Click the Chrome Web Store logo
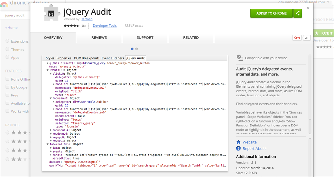 5,3
